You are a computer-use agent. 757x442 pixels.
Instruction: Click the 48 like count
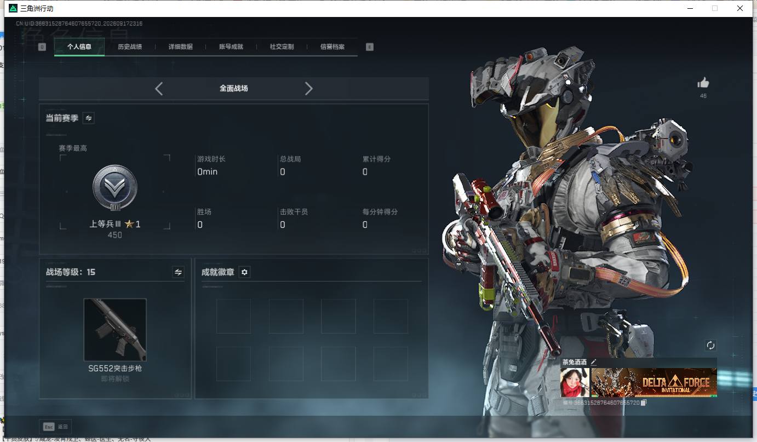point(703,96)
